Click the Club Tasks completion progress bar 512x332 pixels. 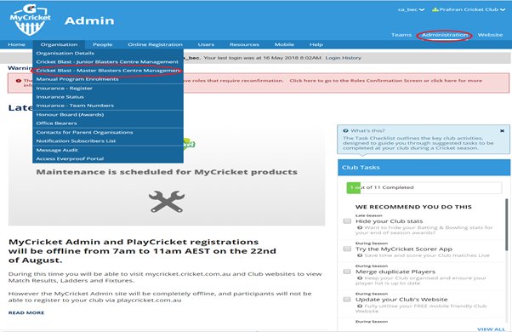click(x=424, y=187)
